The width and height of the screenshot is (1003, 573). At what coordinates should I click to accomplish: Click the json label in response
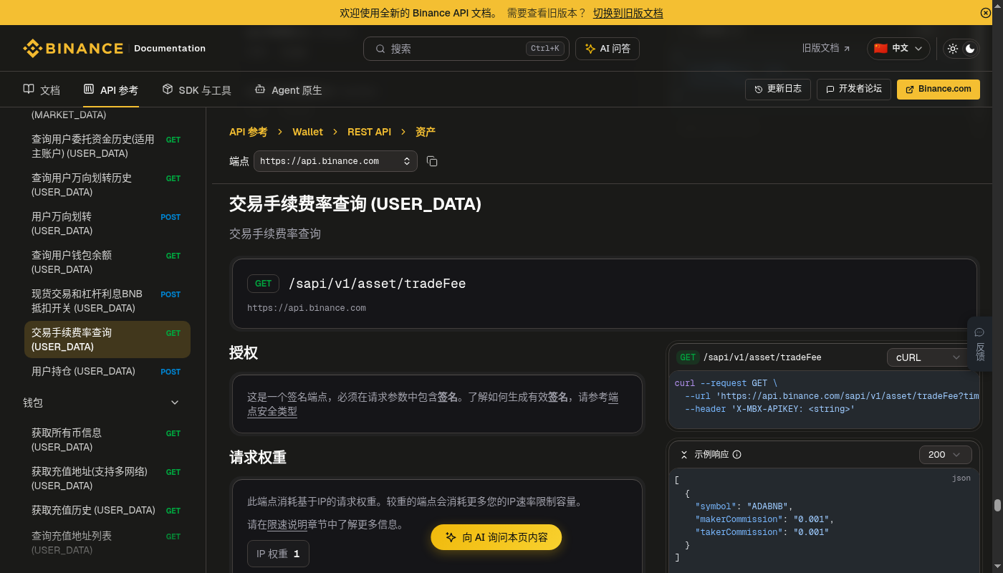[961, 478]
